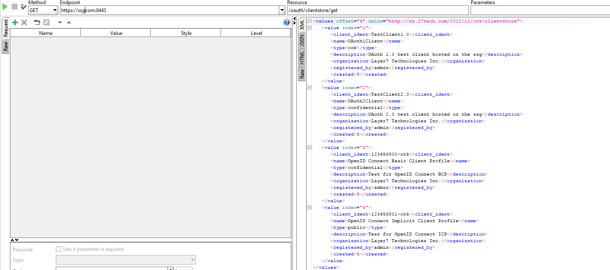Move parameter down with the down-arrow icon
The width and height of the screenshot is (610, 270).
(x=60, y=22)
